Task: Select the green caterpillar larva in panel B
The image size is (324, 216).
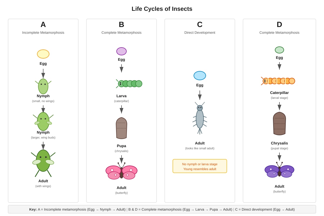Action: 129,84
